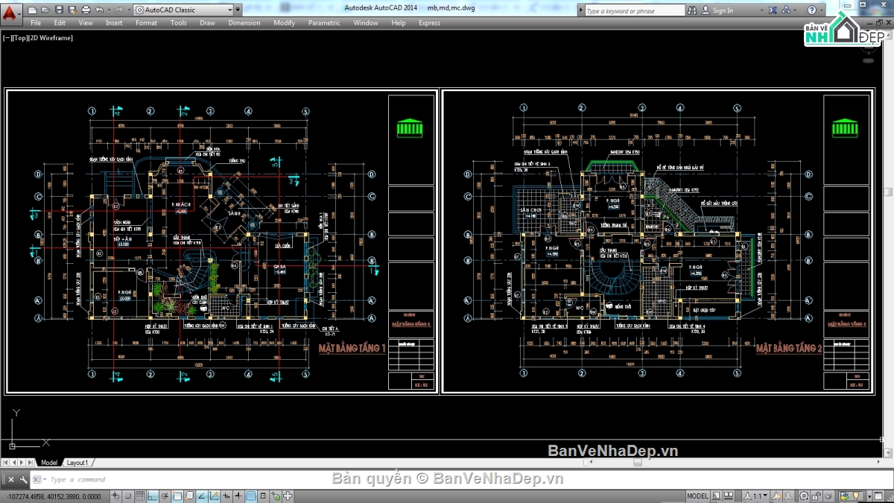The width and height of the screenshot is (894, 503).
Task: Click the command line wrench customize icon
Action: [x=23, y=480]
